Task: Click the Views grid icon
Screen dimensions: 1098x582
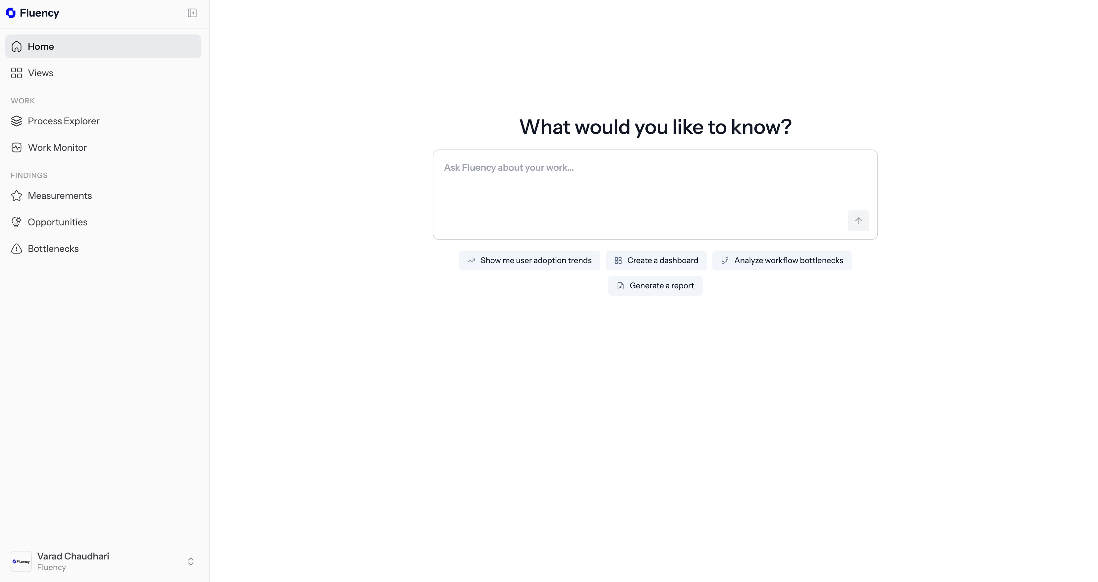Action: (x=16, y=73)
